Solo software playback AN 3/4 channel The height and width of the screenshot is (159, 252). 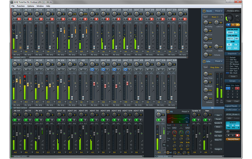pyautogui.click(x=30, y=69)
